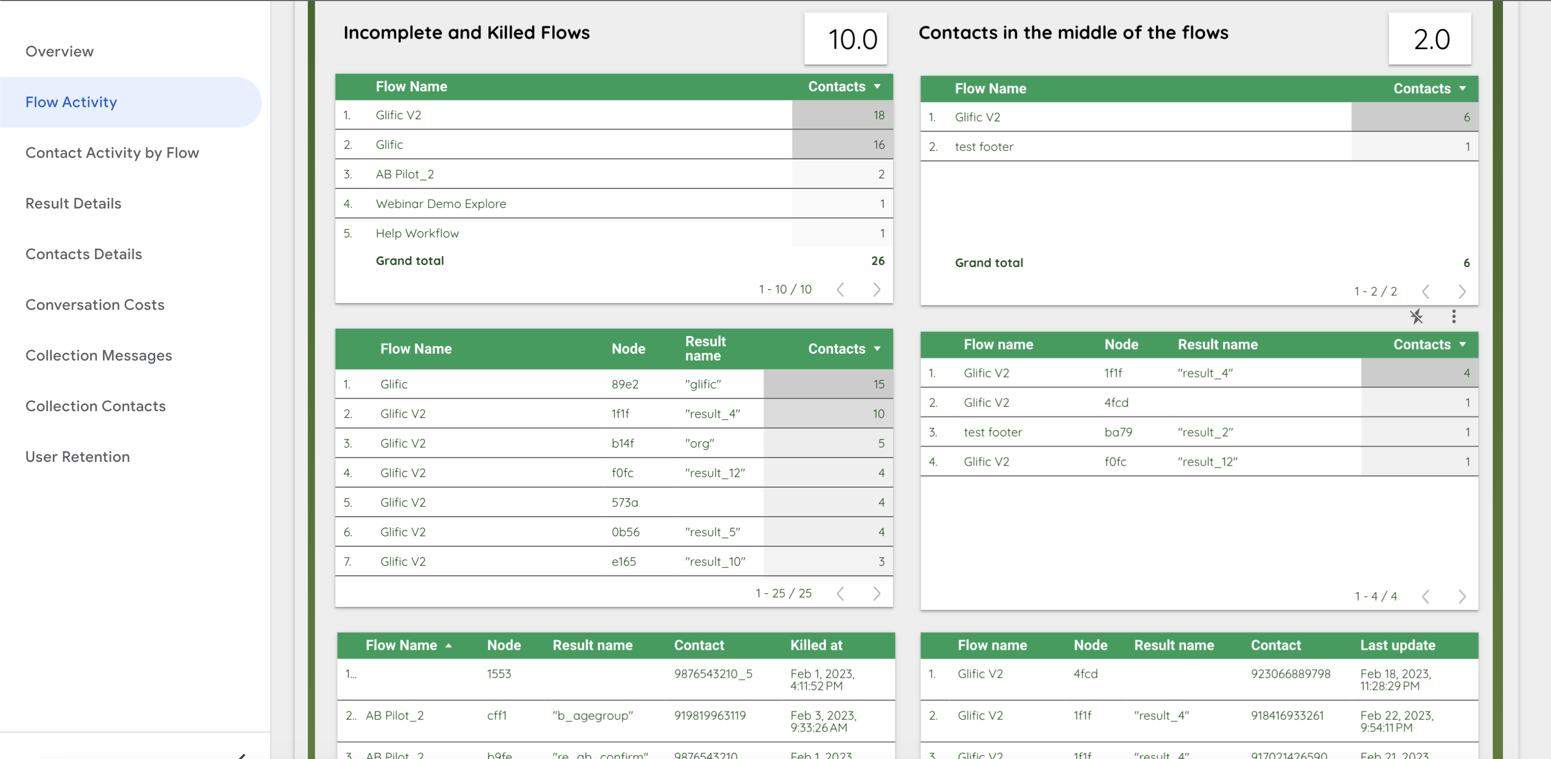Click node ba79 cell
The width and height of the screenshot is (1551, 759).
point(1118,432)
